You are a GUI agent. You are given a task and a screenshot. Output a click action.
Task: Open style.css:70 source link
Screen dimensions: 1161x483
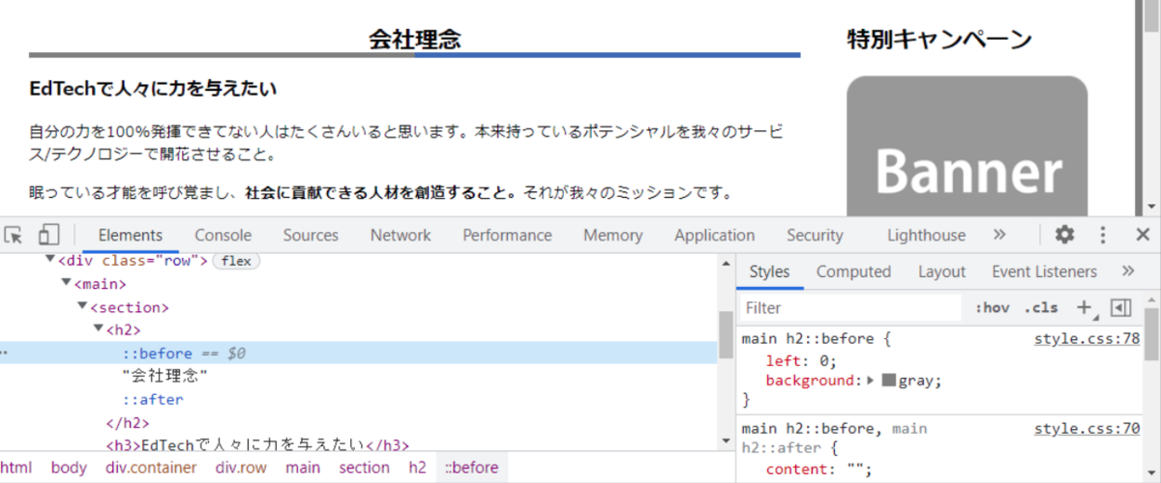1087,428
